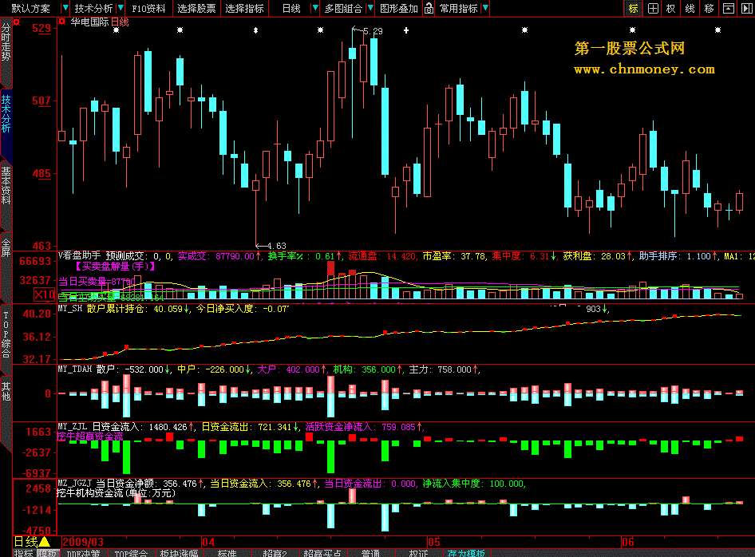Image resolution: width=755 pixels, height=557 pixels.
Task: Click 华电国际 stock name label
Action: [89, 22]
